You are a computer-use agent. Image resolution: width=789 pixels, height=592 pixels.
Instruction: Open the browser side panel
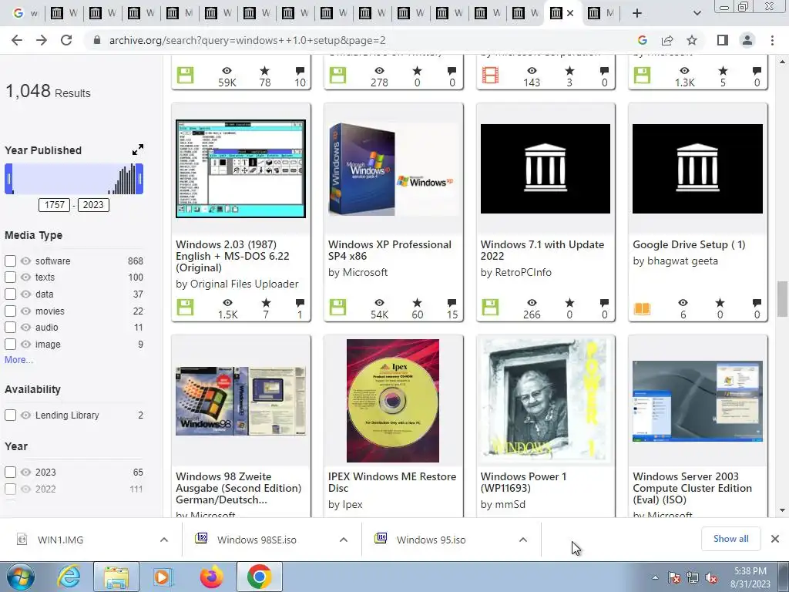723,40
